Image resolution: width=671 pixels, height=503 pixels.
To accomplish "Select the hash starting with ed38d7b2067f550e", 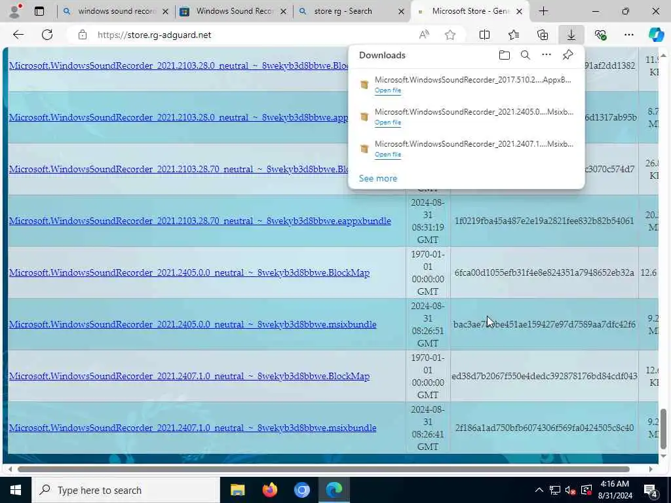I will pos(544,376).
